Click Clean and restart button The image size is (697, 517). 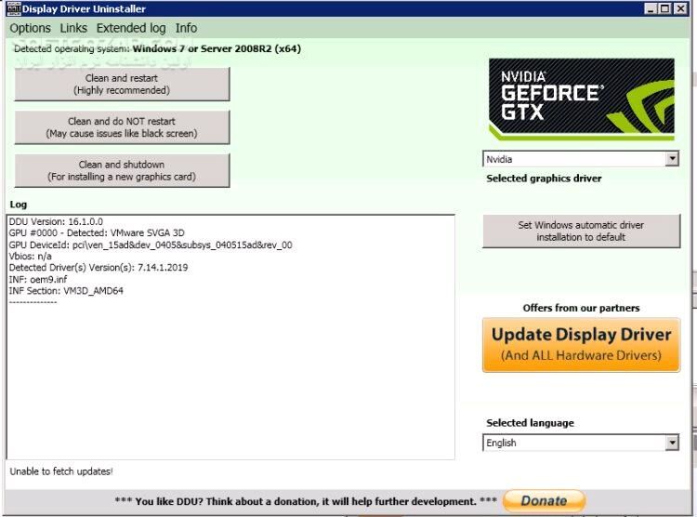tap(122, 84)
